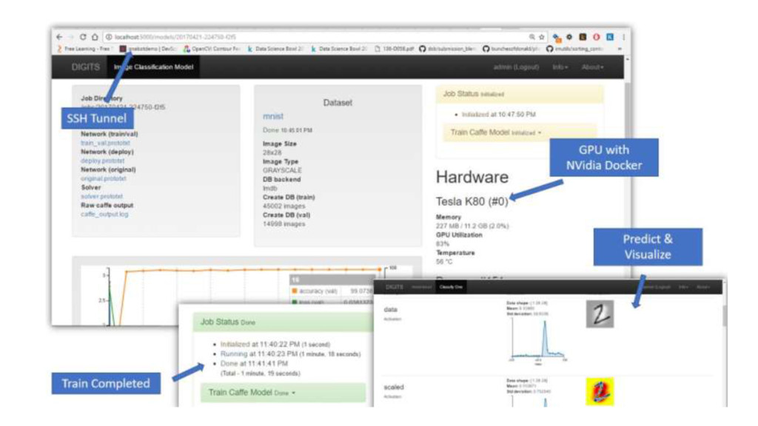This screenshot has height=426, width=758.
Task: Click the site info icon before localhost
Action: click(x=109, y=37)
